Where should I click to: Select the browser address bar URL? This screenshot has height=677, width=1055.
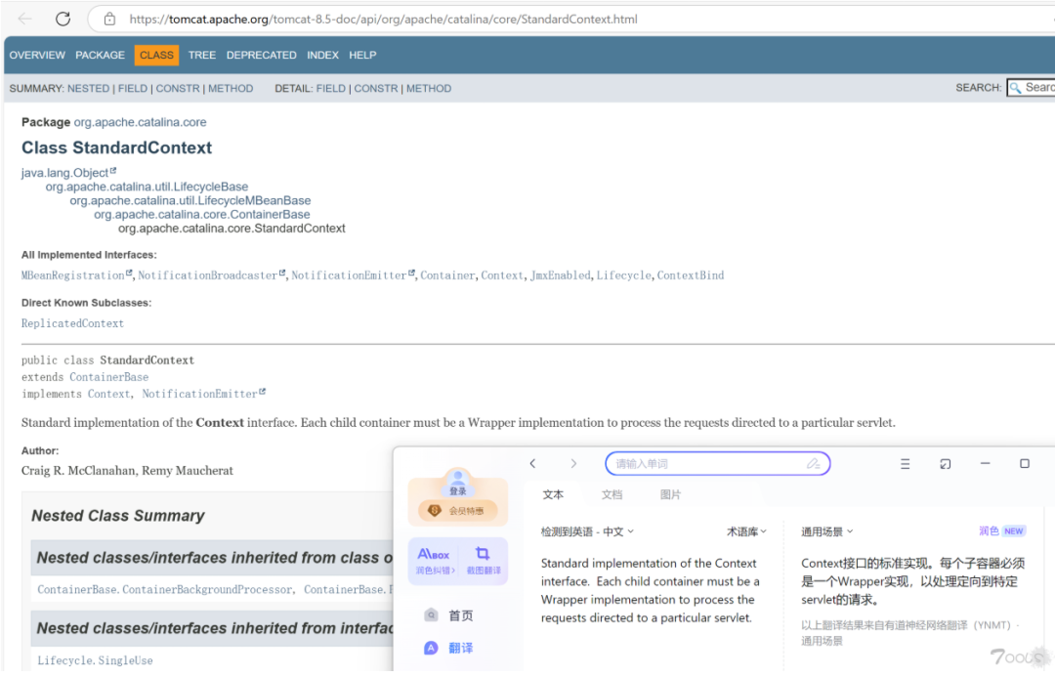click(383, 20)
